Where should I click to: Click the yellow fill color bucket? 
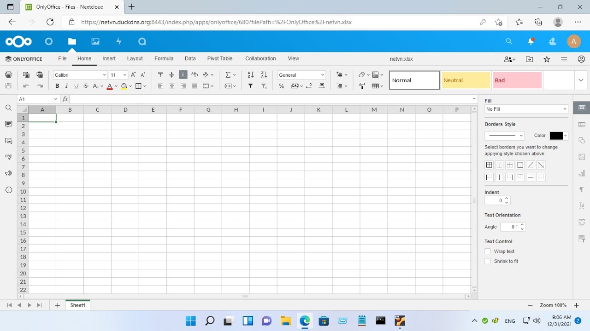[x=124, y=86]
